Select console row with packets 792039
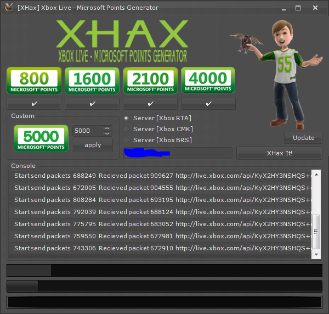329x314 pixels. 161,212
